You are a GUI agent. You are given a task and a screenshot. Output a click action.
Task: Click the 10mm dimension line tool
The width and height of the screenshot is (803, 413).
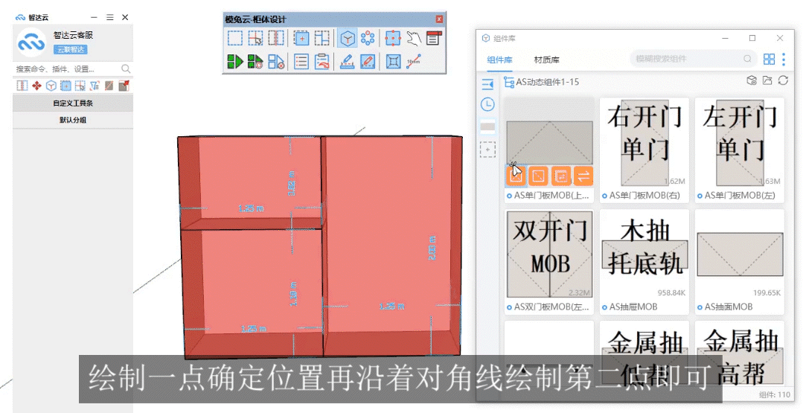coord(414,62)
